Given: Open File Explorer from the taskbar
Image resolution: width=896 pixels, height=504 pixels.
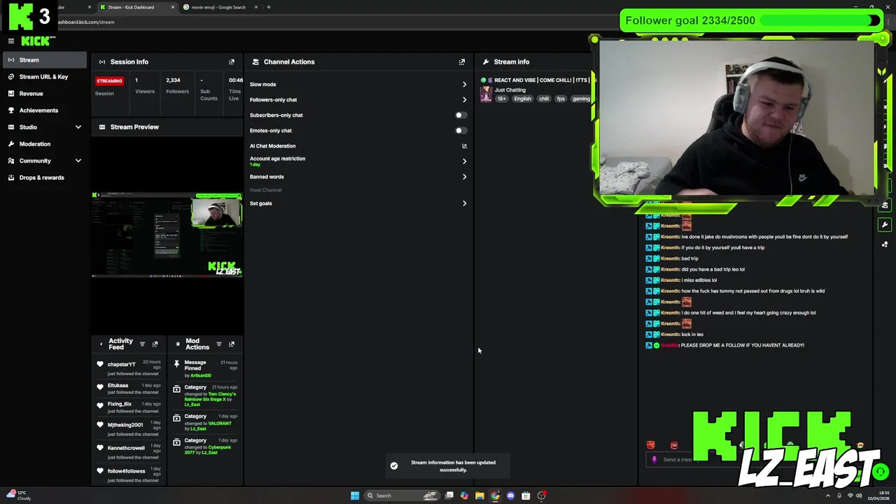Looking at the screenshot, I should click(x=479, y=496).
